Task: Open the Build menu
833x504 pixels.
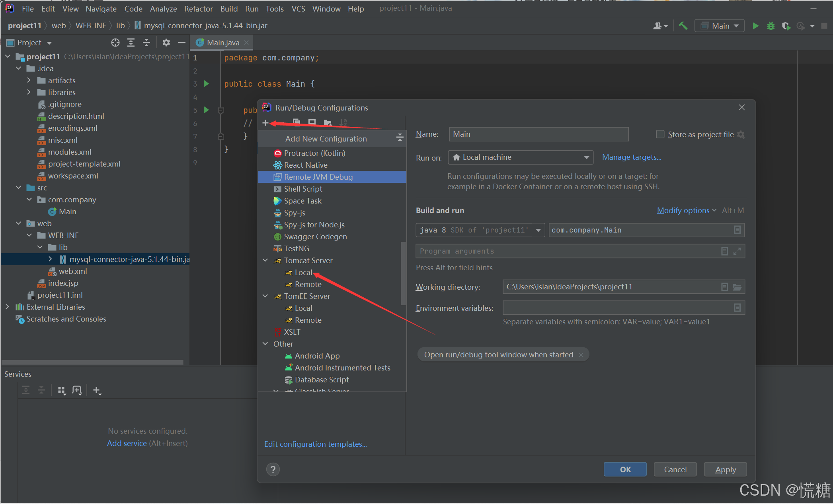Action: pyautogui.click(x=229, y=8)
